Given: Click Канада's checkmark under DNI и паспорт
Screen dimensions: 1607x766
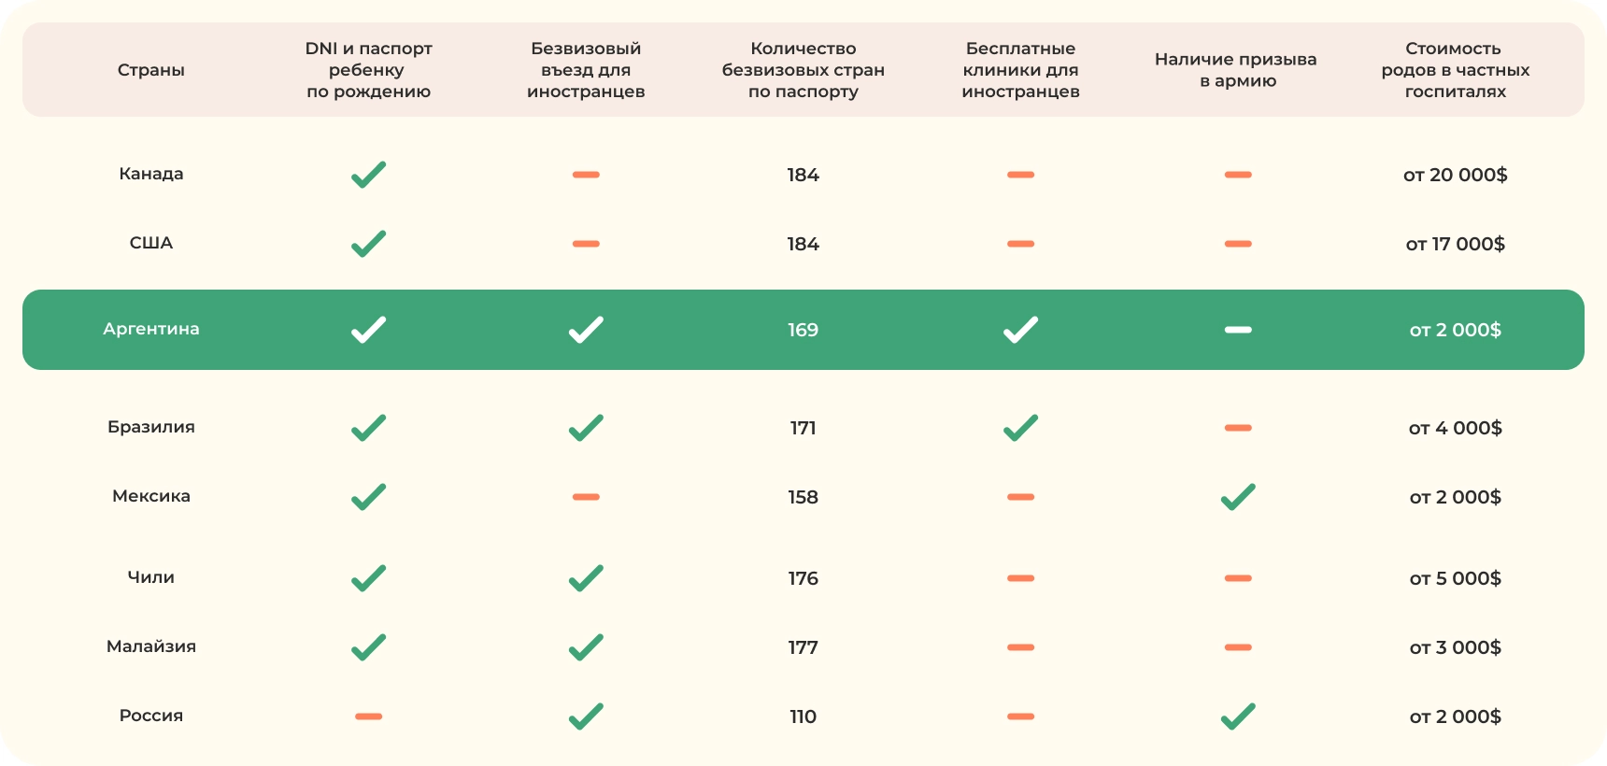Looking at the screenshot, I should pyautogui.click(x=368, y=175).
